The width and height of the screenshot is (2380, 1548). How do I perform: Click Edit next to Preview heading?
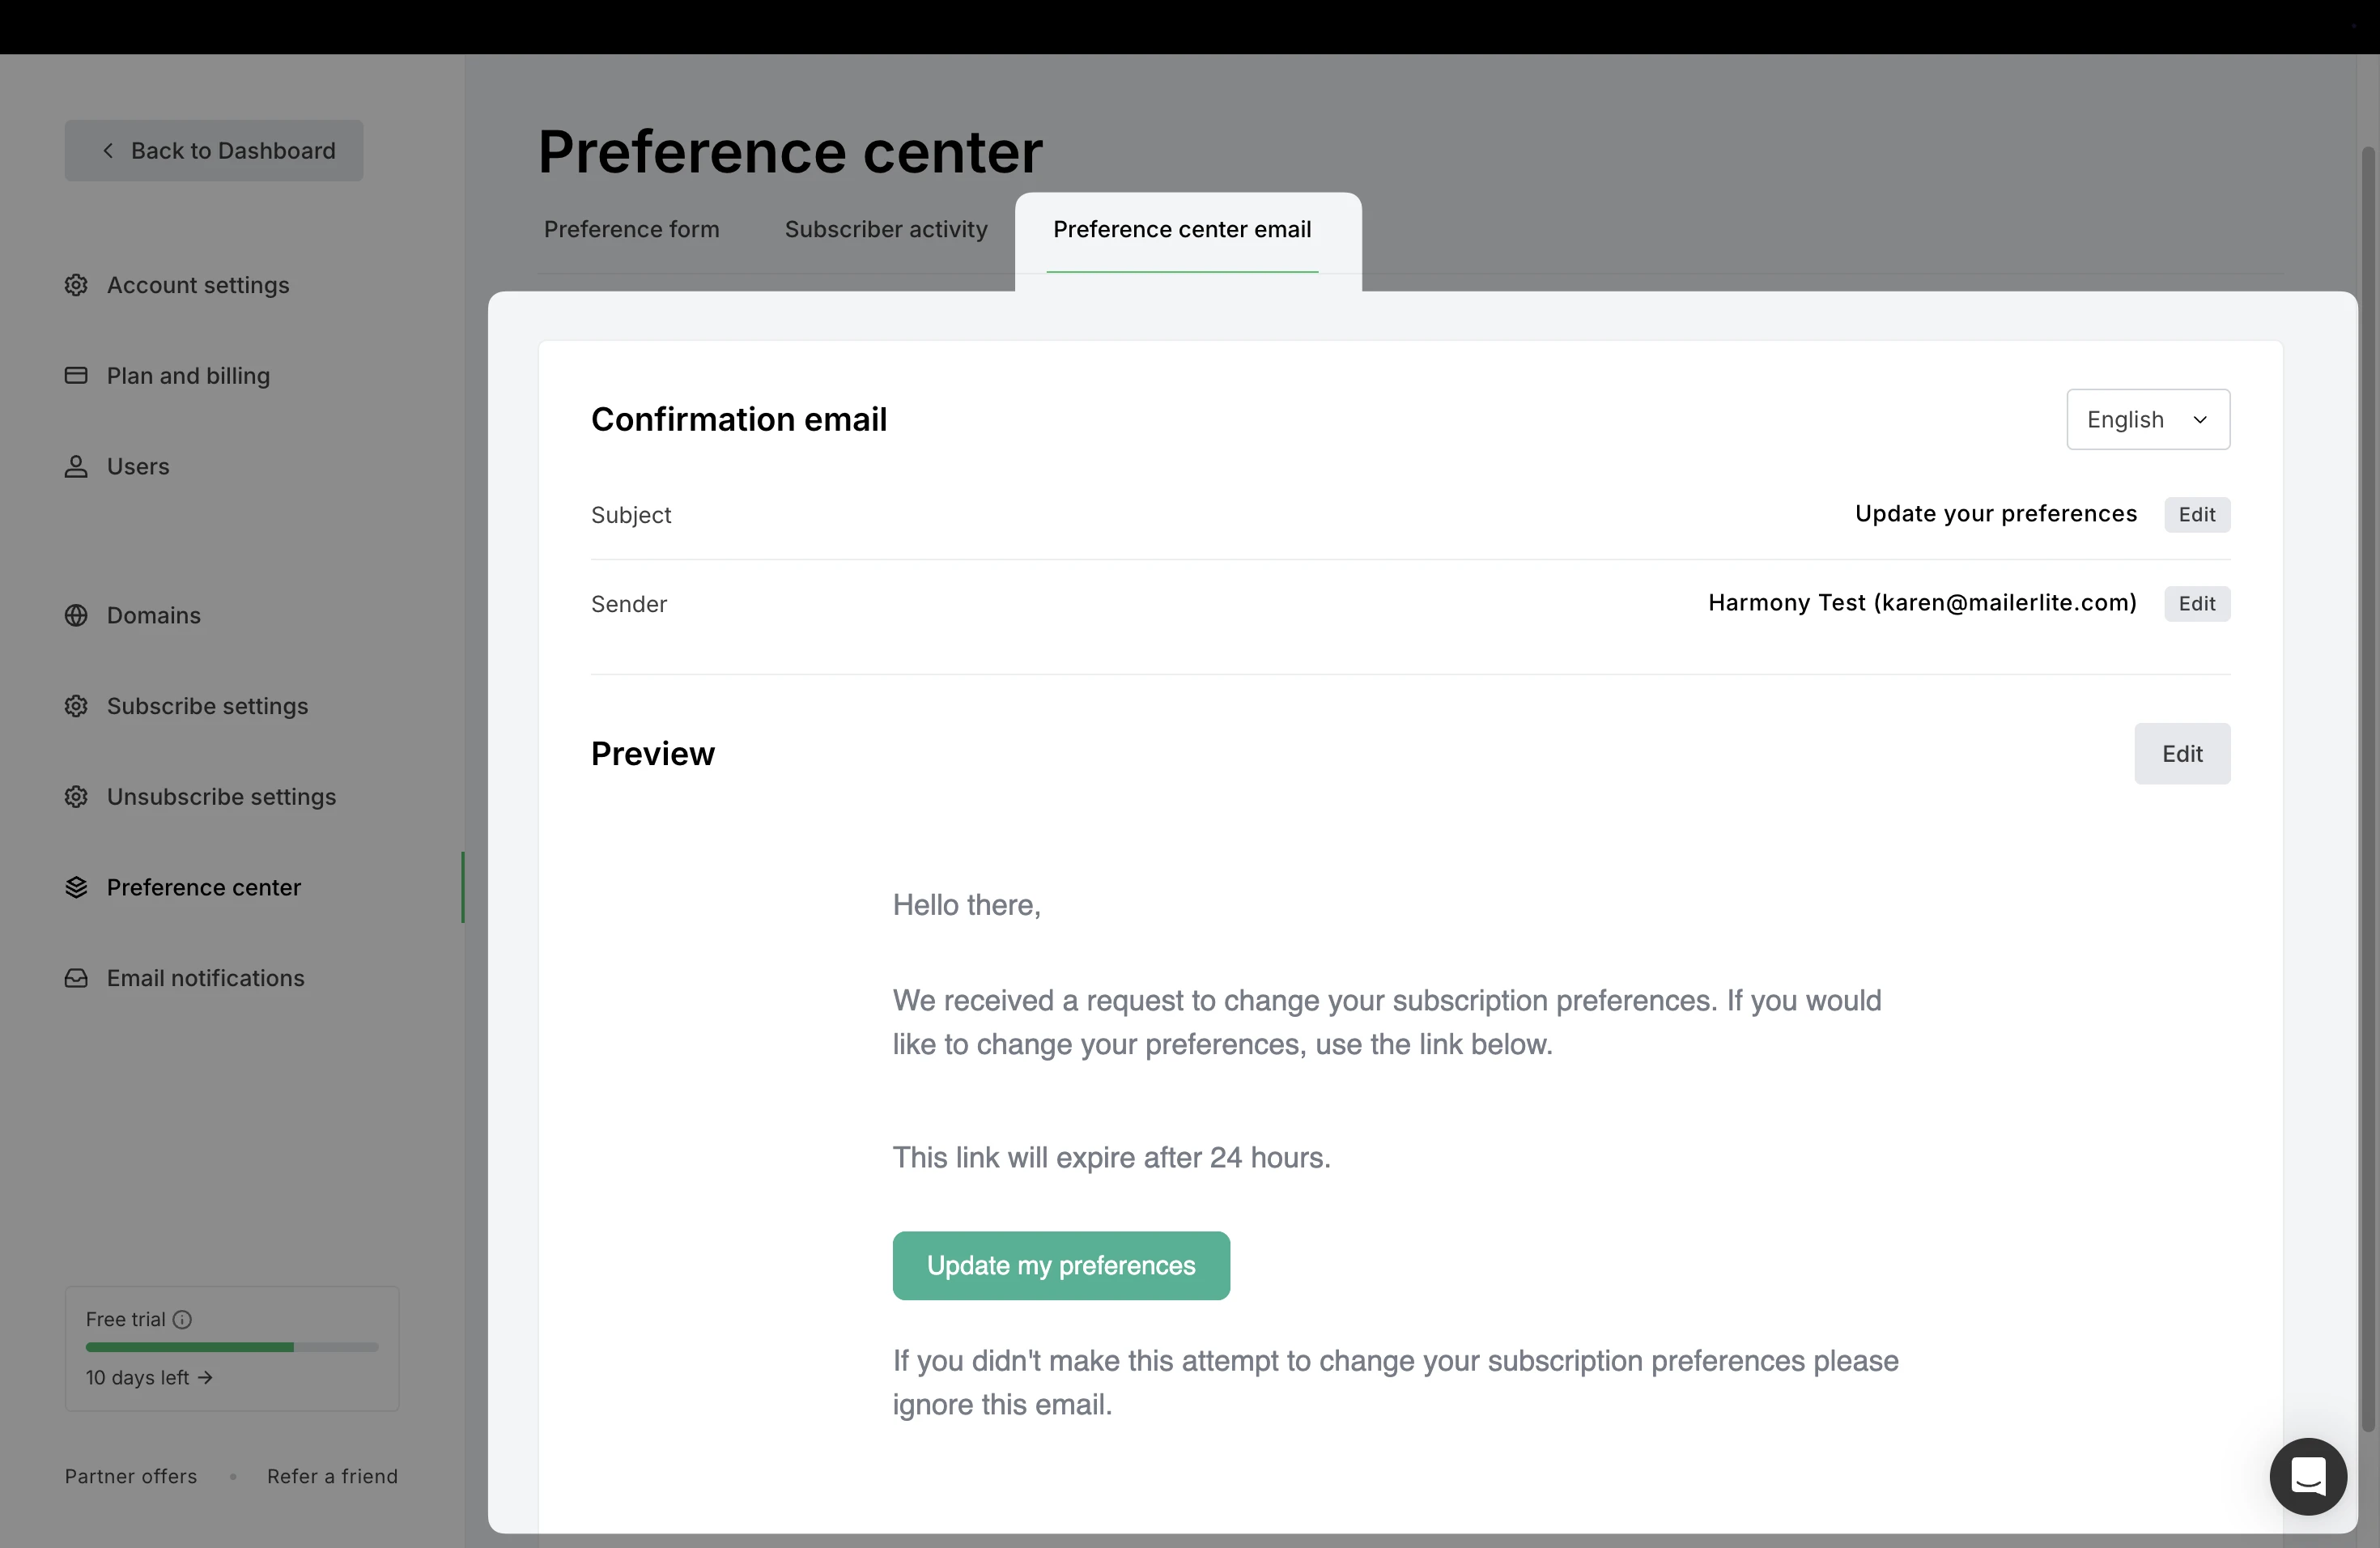tap(2182, 754)
